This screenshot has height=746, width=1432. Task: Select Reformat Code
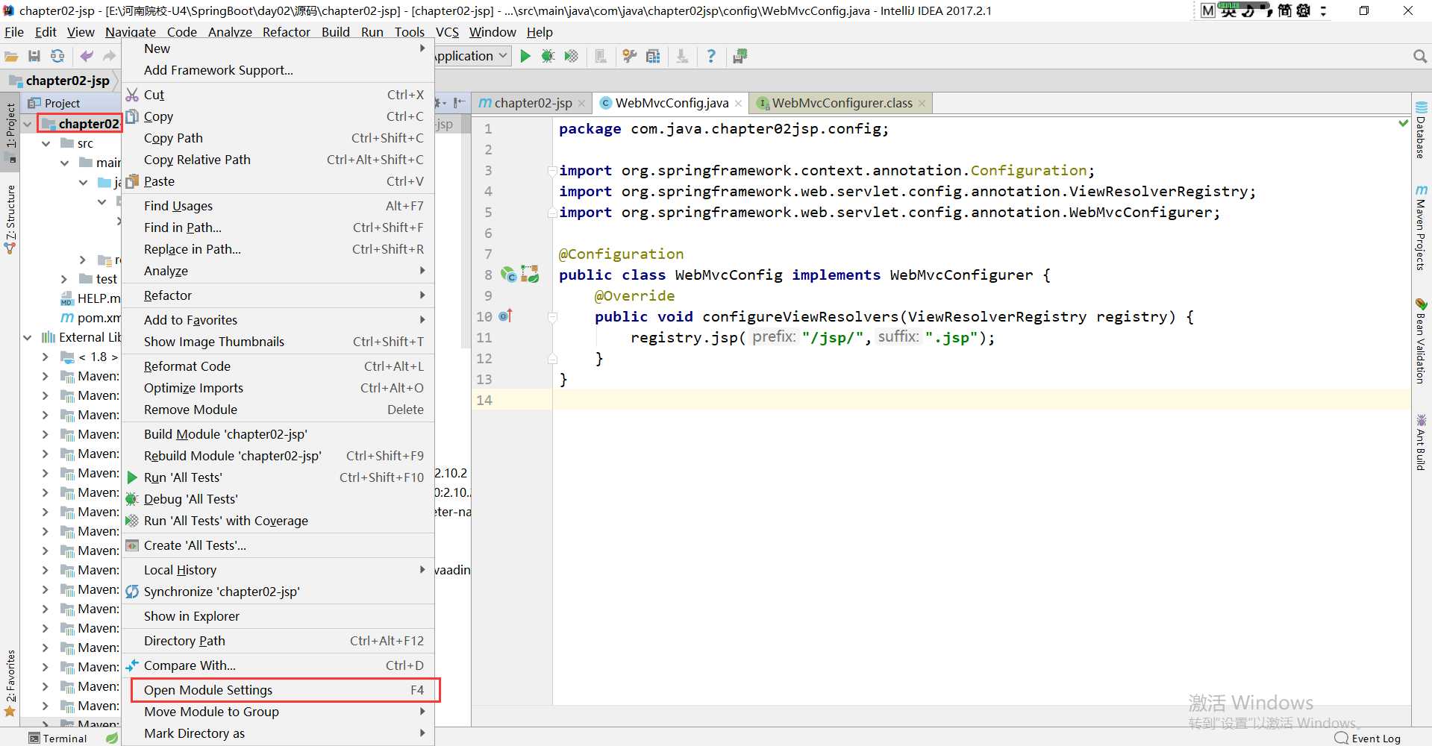tap(278, 366)
